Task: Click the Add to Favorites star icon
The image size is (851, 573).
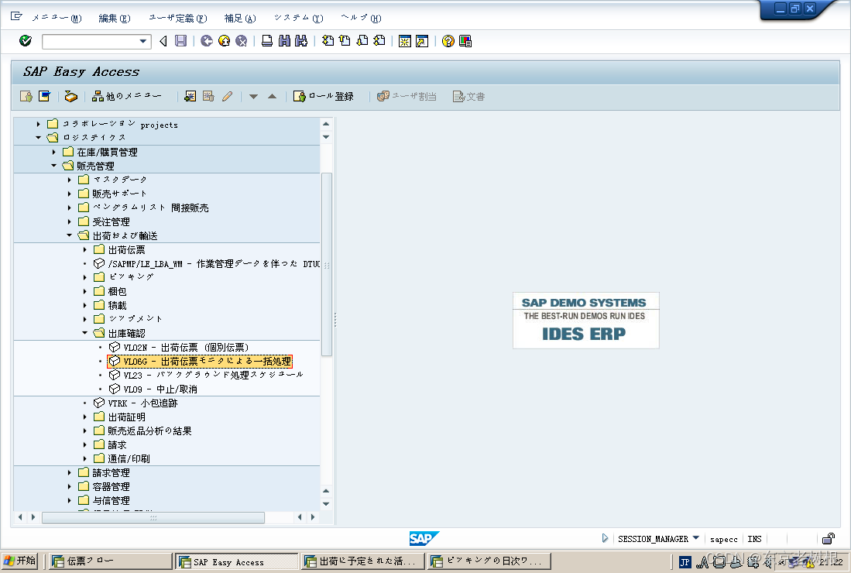Action: [x=190, y=96]
